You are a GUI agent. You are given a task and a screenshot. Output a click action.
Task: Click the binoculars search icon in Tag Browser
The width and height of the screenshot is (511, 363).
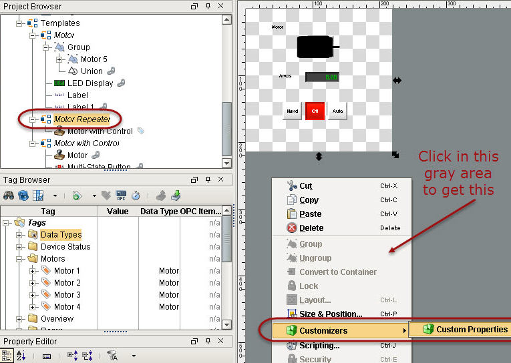9,196
